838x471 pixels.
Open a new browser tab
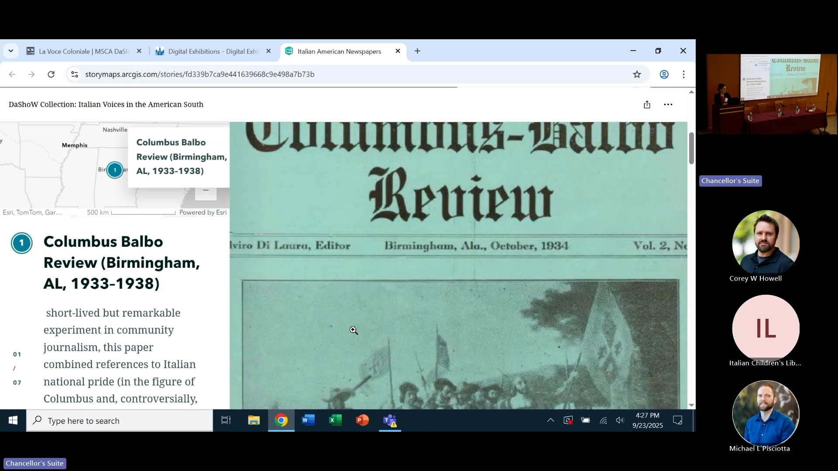pyautogui.click(x=417, y=51)
